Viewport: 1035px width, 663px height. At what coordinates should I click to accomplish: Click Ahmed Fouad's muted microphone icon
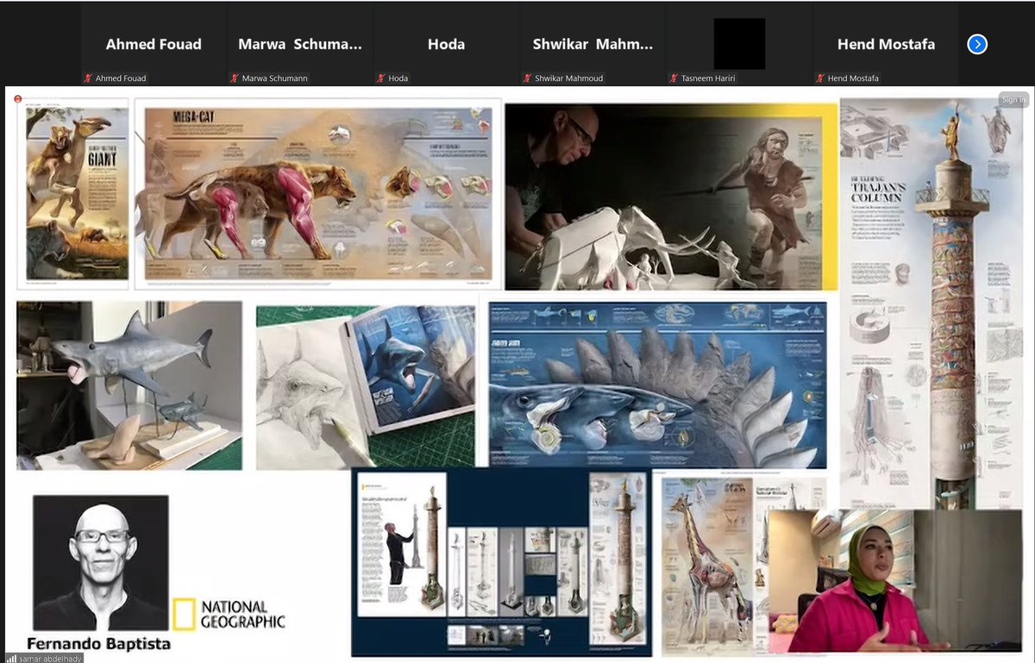(x=88, y=78)
